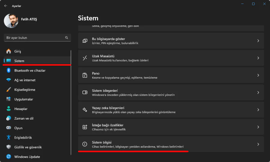Screen dimensions: 270x162
Task: Click the game controller icon for Oyun
Action: point(9,128)
